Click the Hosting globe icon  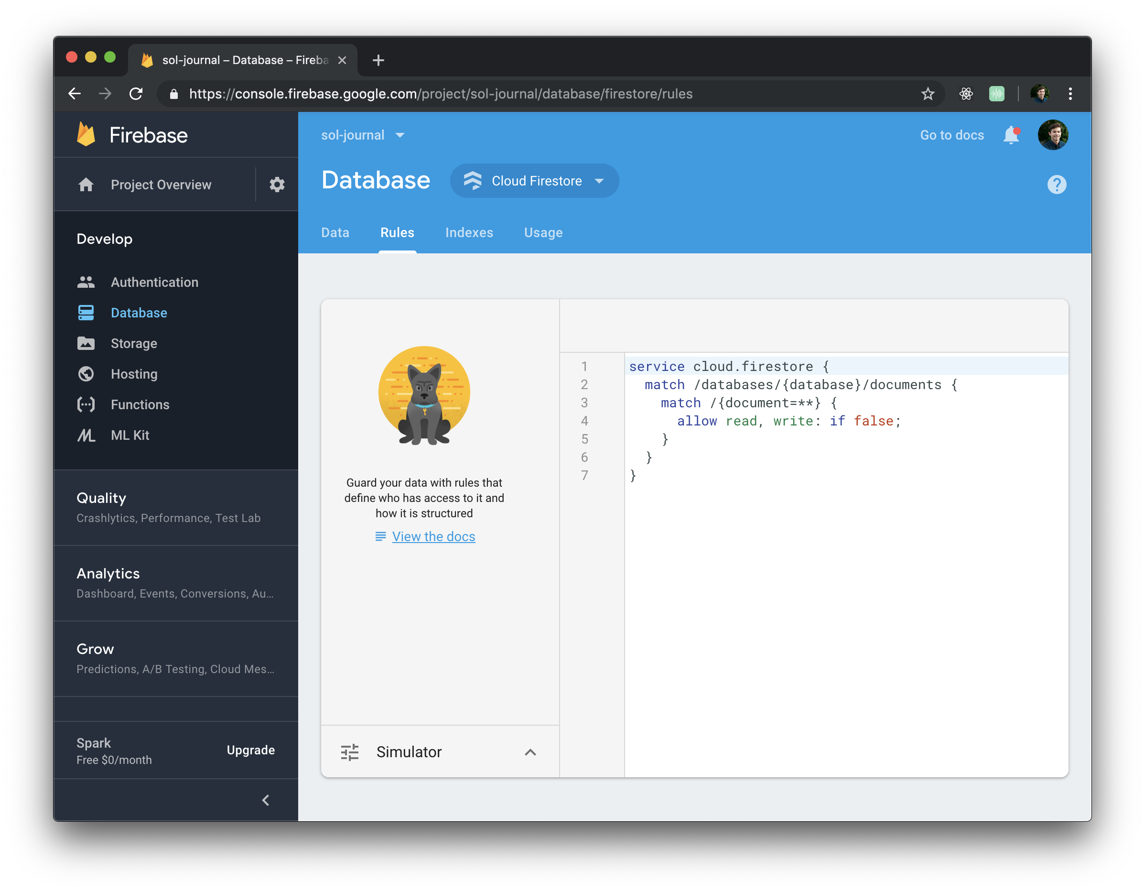86,374
